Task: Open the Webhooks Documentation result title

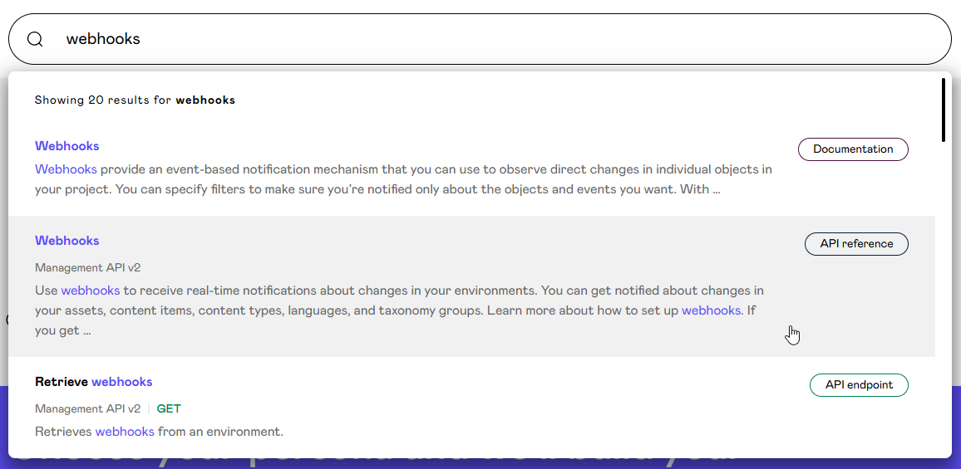Action: click(x=67, y=146)
